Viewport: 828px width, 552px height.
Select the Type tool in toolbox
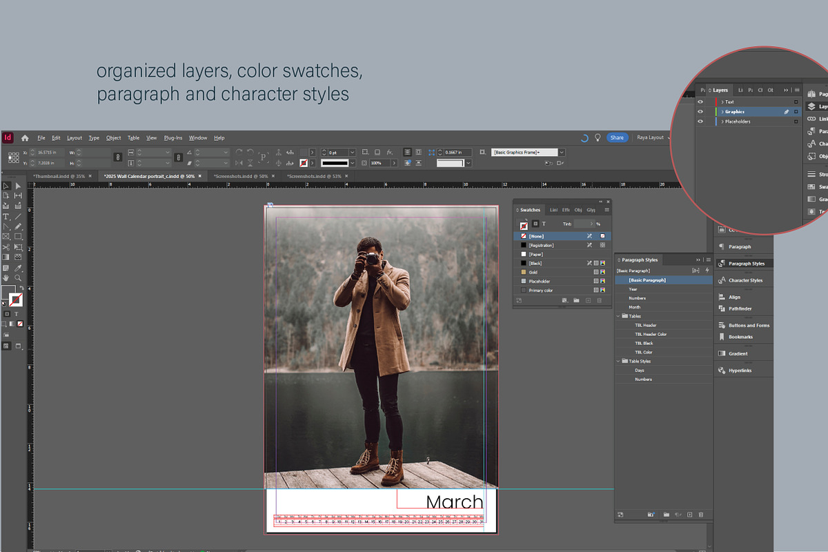(x=6, y=217)
